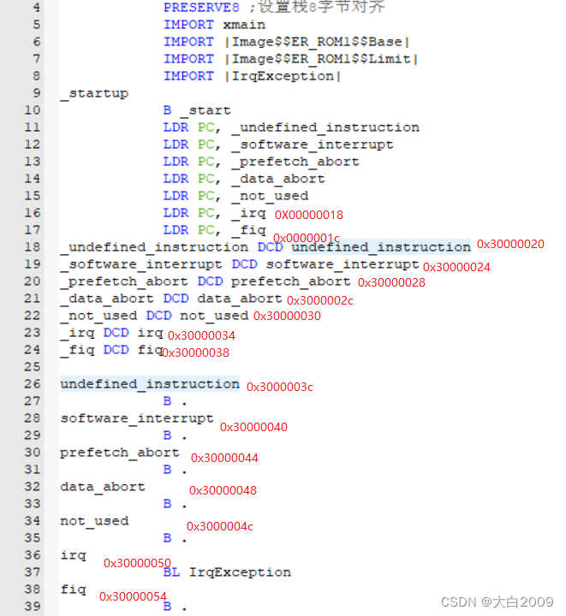
Task: Click the |Image$$ER_ROM1$$Limit| symbol
Action: pyautogui.click(x=321, y=59)
